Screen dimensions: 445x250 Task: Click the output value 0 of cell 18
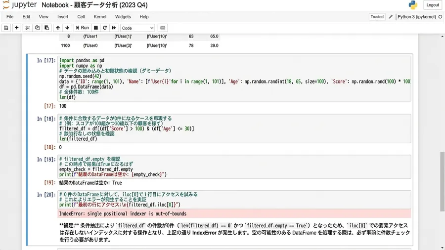click(60, 147)
